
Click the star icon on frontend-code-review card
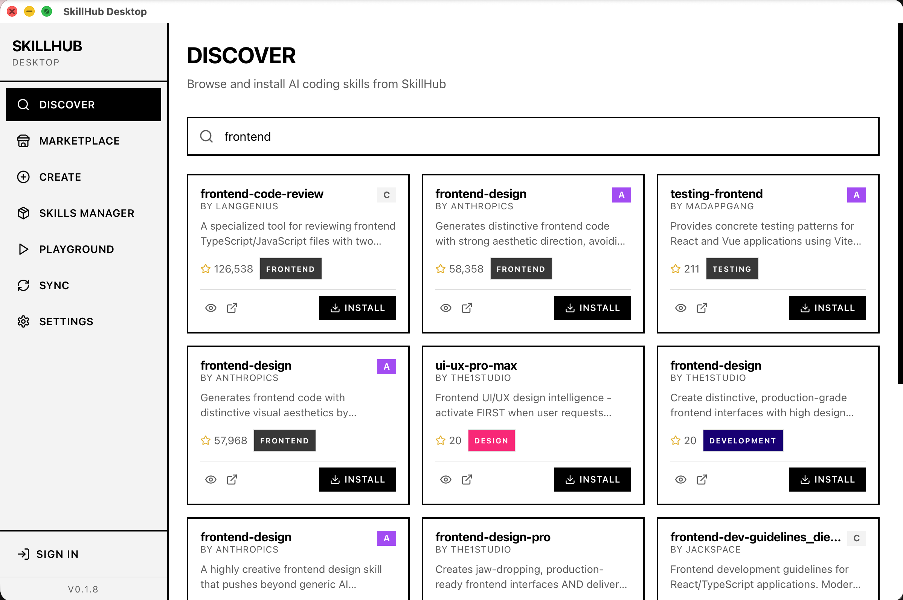[x=206, y=269]
